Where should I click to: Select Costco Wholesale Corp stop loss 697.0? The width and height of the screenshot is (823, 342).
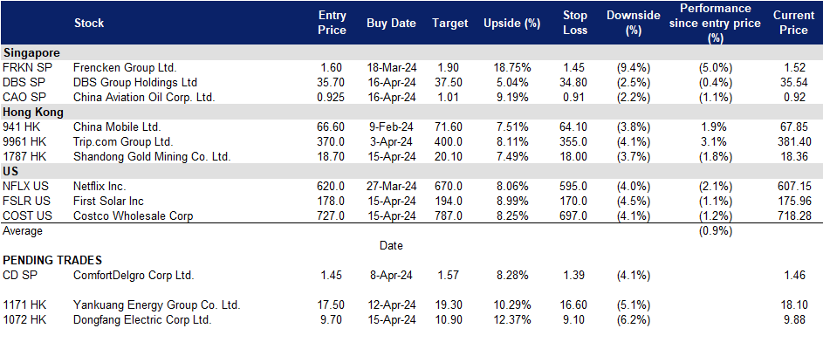[575, 215]
